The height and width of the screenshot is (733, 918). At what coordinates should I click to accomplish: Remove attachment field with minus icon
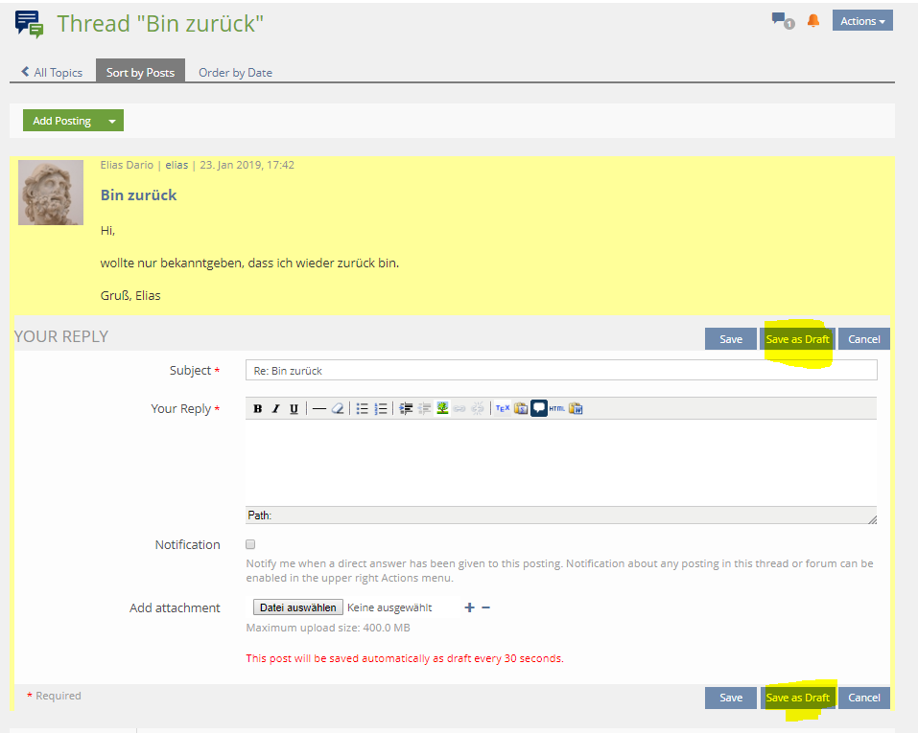coord(486,607)
